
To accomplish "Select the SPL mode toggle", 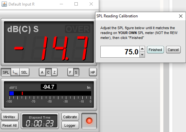I will 6,72.
